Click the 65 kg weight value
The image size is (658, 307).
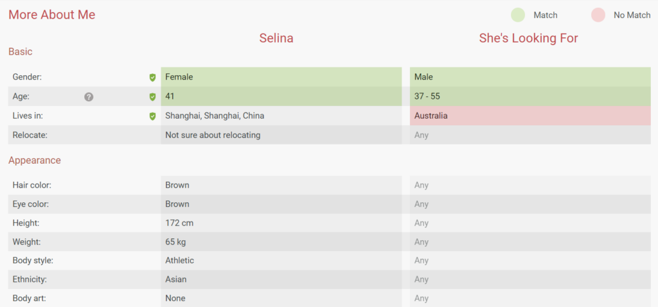tap(176, 242)
